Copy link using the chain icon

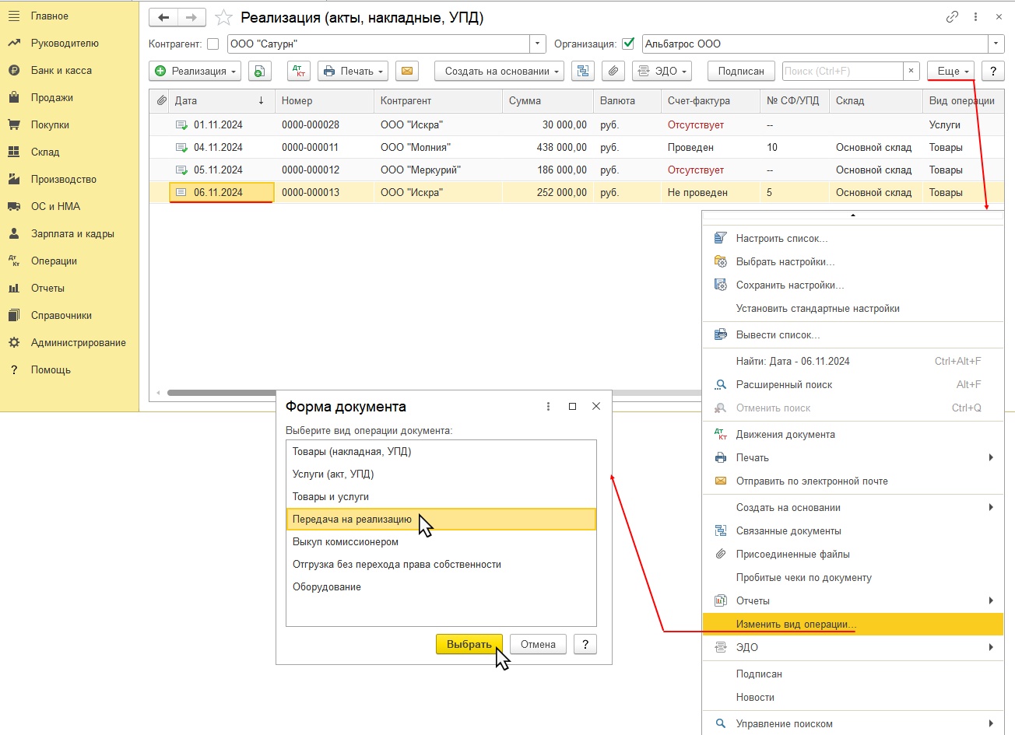click(952, 17)
